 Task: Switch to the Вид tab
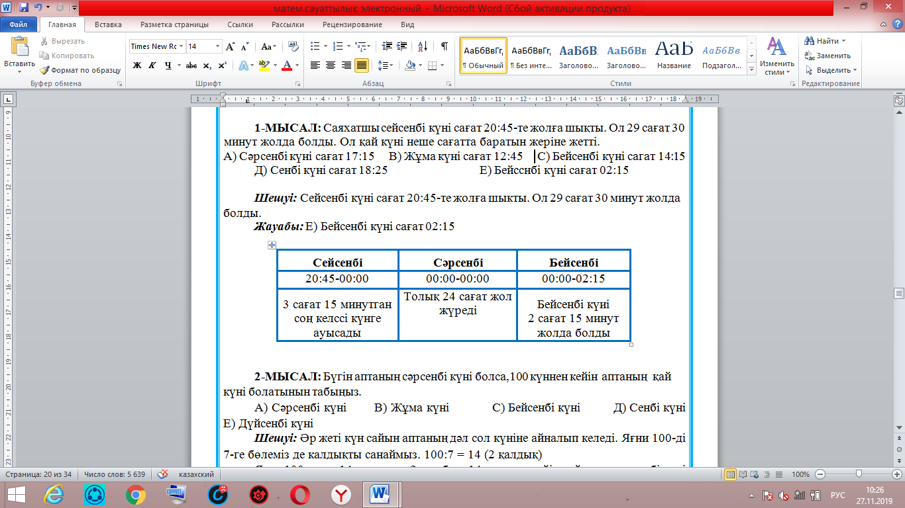click(407, 24)
